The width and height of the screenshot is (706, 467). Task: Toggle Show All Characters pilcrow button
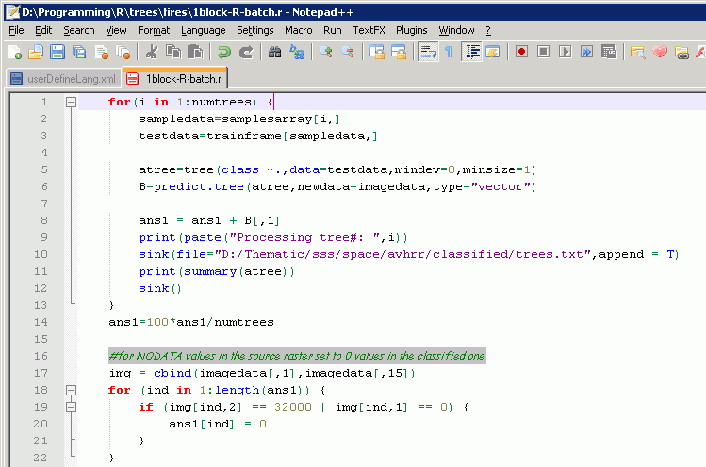448,52
